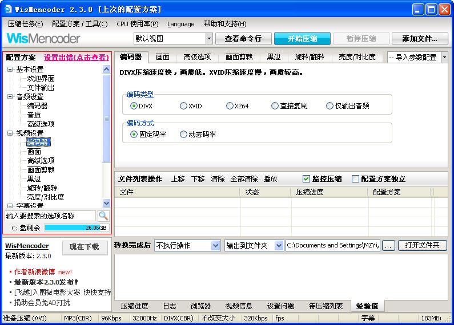Select 仅输出音频 radio button

[330, 106]
